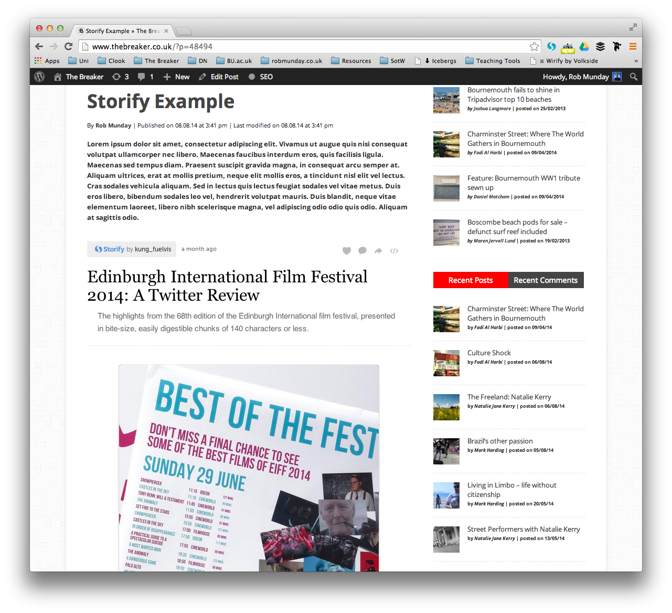The height and width of the screenshot is (613, 672).
Task: Click The Freeland: Natalie Kerry thumbnail
Action: click(446, 407)
